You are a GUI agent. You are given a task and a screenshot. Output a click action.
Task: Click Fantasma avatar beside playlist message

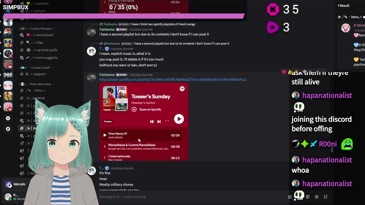click(91, 77)
